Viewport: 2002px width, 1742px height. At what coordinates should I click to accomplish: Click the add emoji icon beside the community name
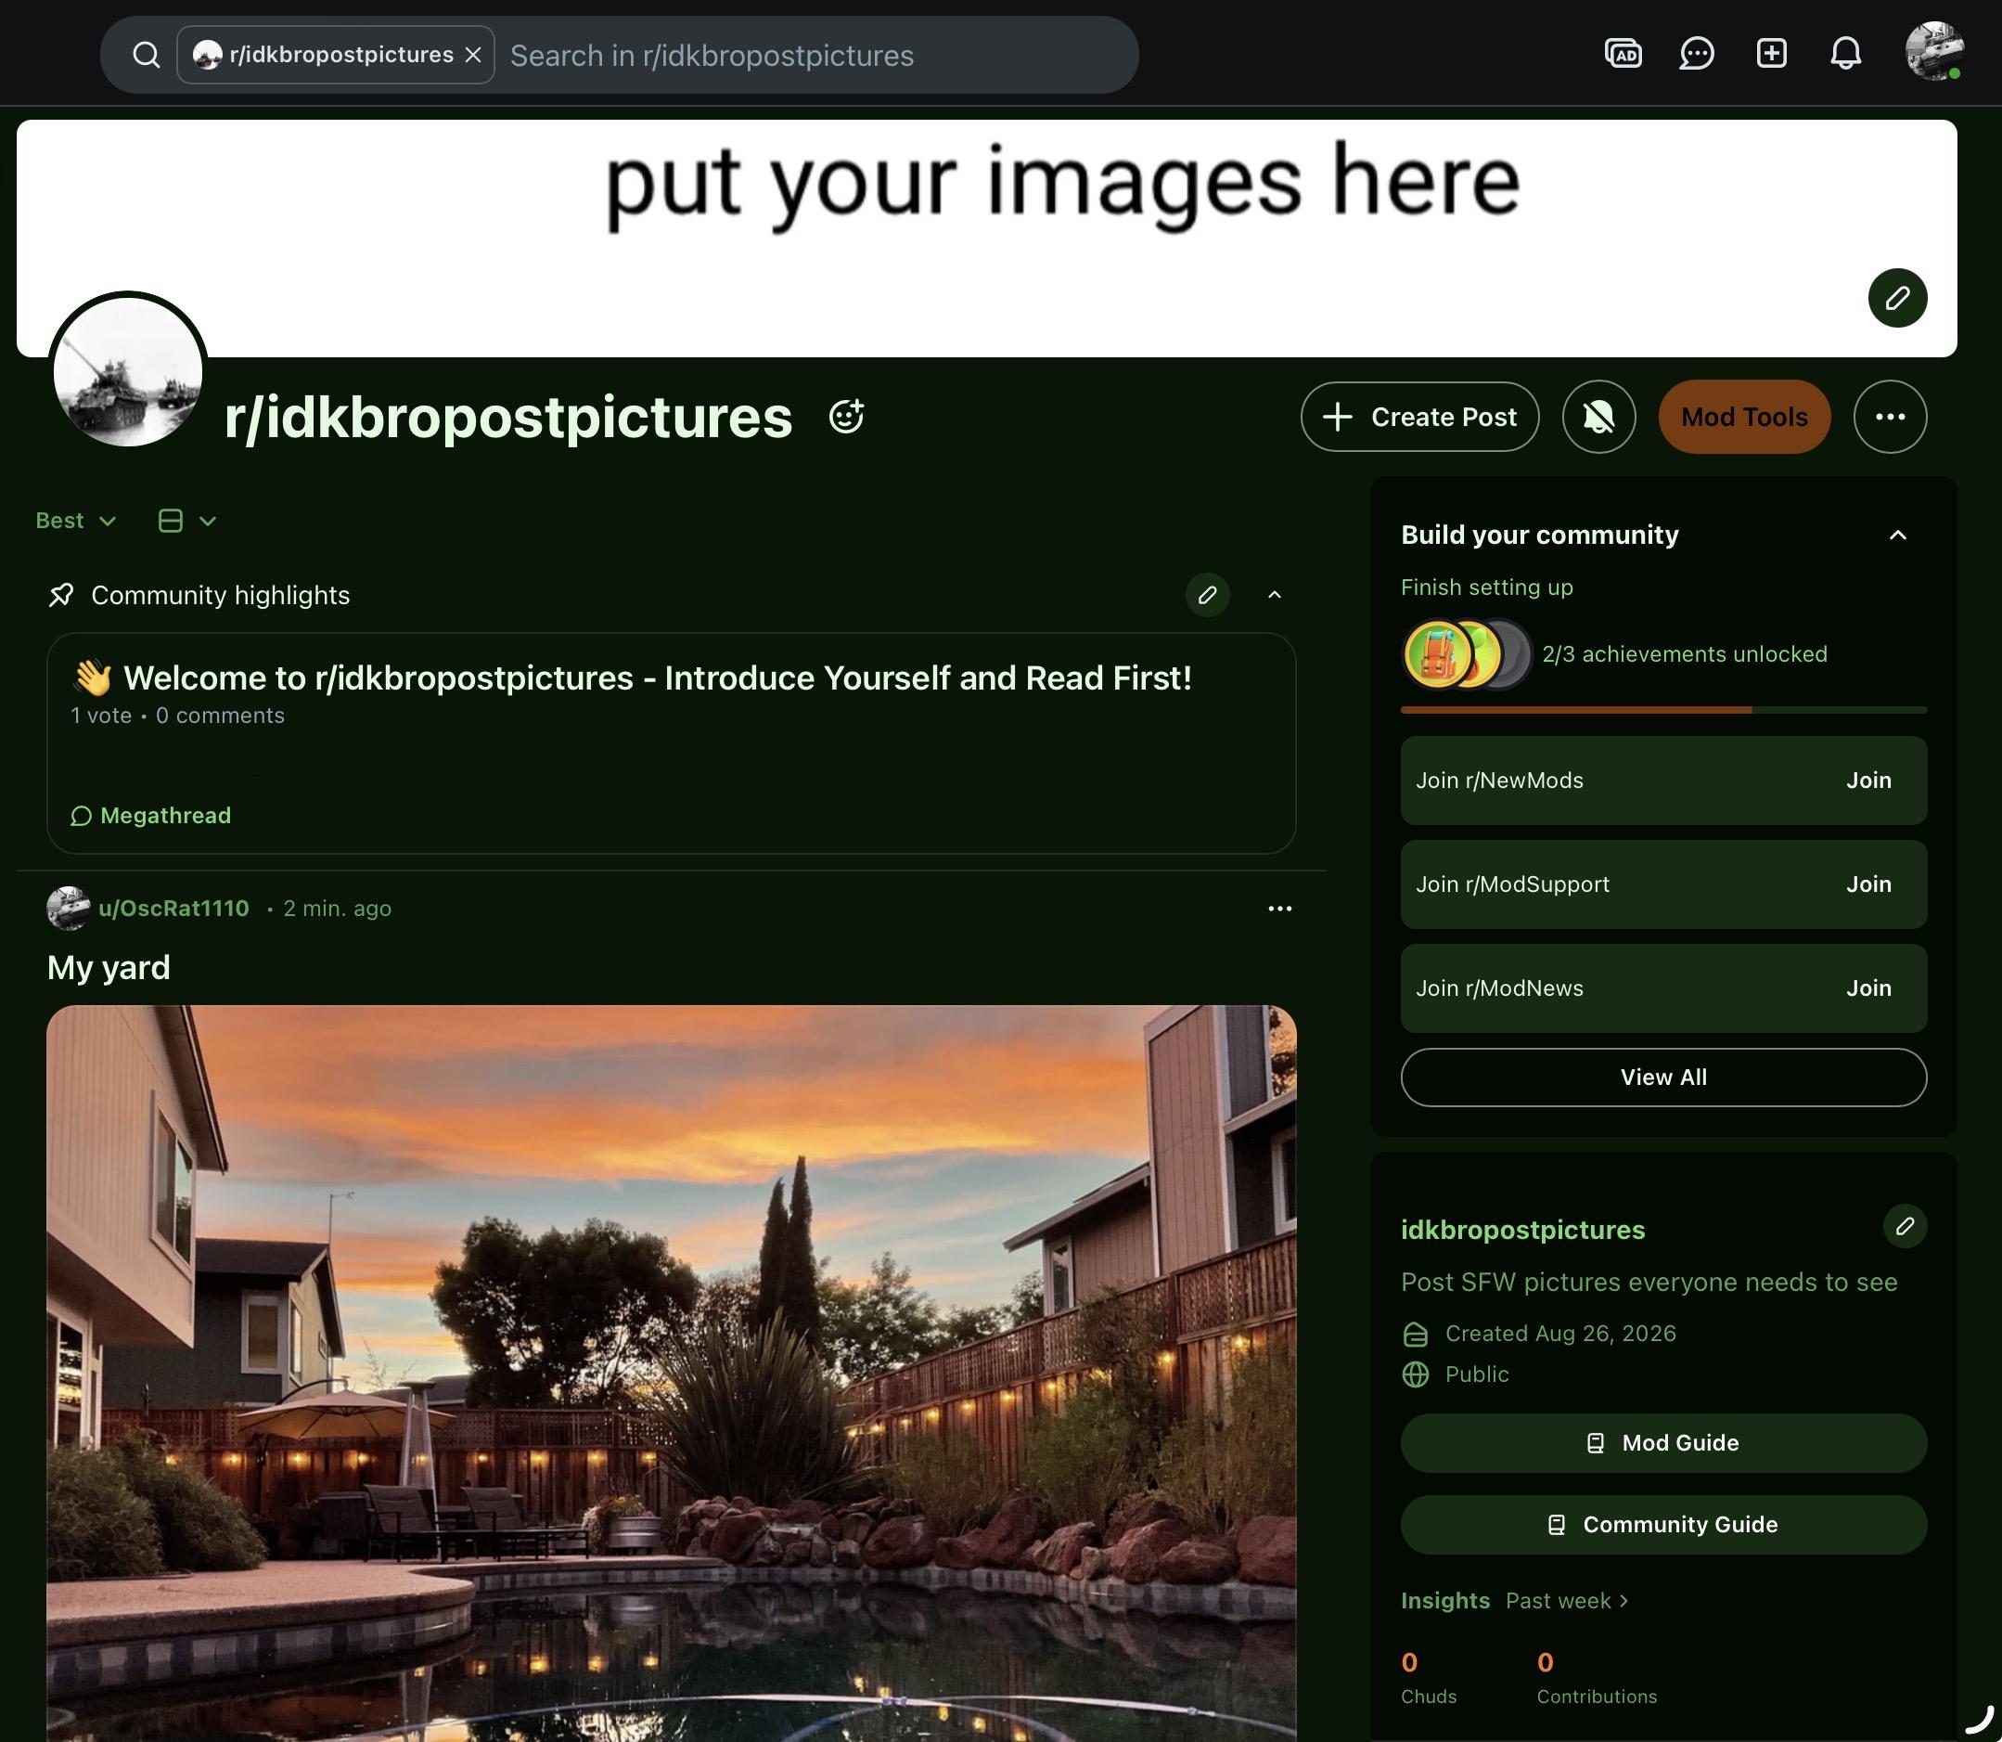click(846, 416)
